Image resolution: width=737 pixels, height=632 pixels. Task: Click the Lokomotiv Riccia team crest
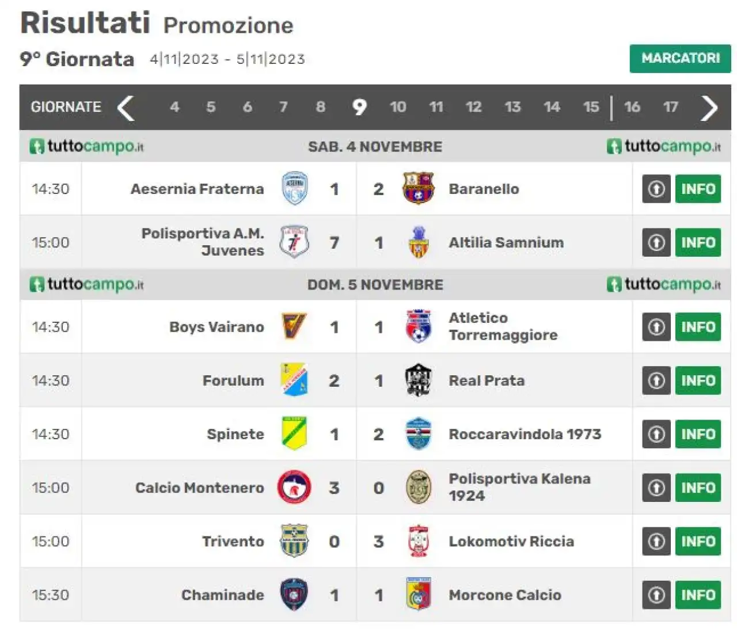(x=419, y=541)
